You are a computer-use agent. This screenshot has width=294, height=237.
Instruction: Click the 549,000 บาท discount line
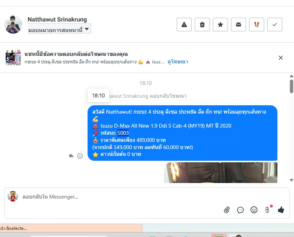pos(143,147)
